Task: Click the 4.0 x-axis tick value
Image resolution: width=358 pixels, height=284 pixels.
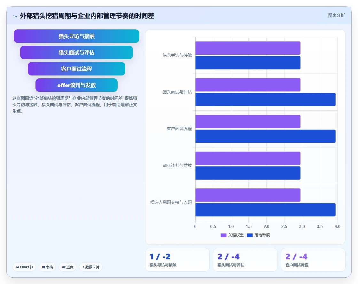Action: [337, 226]
